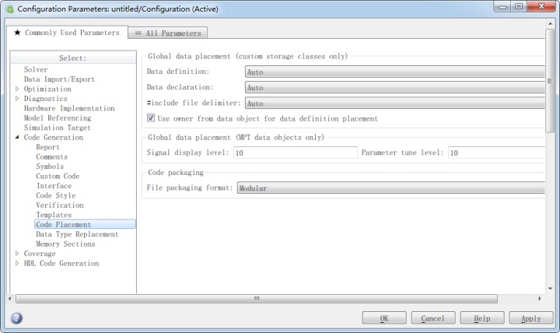
Task: Expand the HDL Code Generation node
Action: pos(17,263)
